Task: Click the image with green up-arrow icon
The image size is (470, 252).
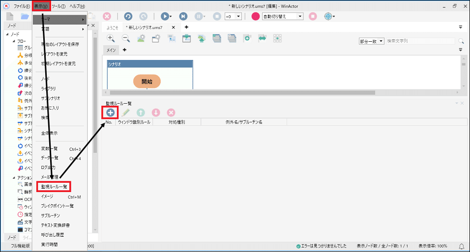Action: tap(202, 38)
